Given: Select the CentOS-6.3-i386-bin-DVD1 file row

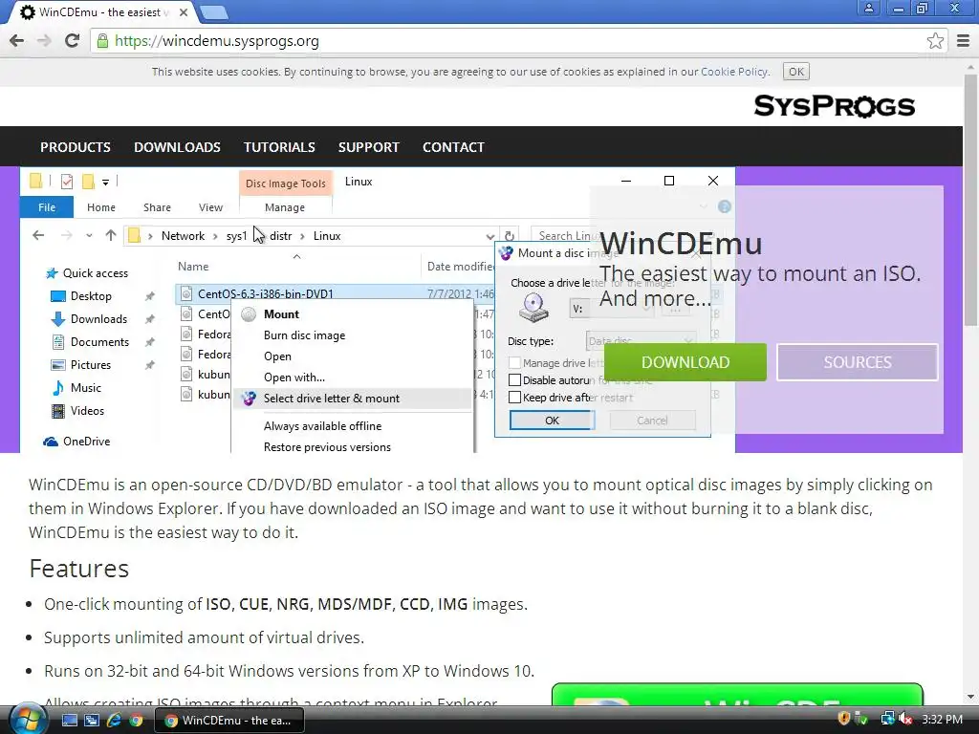Looking at the screenshot, I should pyautogui.click(x=336, y=293).
